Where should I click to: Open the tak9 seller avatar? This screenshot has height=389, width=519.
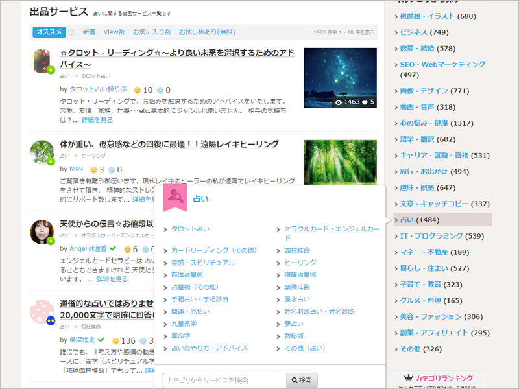42,152
